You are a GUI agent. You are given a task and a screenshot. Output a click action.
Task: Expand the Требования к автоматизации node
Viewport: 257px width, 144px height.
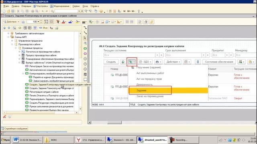[8, 33]
